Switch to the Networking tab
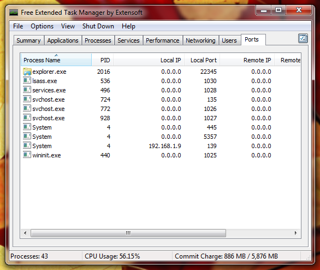The width and height of the screenshot is (320, 270). click(x=200, y=40)
